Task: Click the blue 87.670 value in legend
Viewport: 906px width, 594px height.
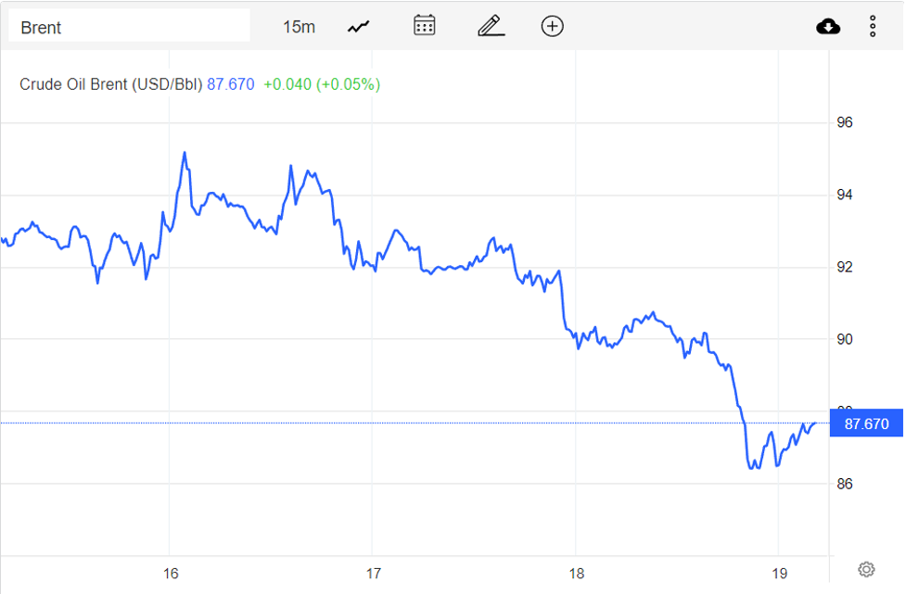Action: pyautogui.click(x=230, y=84)
